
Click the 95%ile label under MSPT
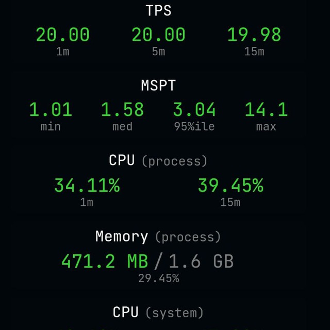tap(194, 127)
